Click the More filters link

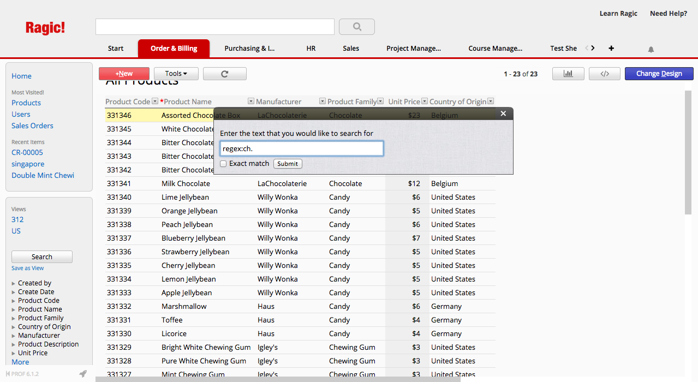[20, 362]
